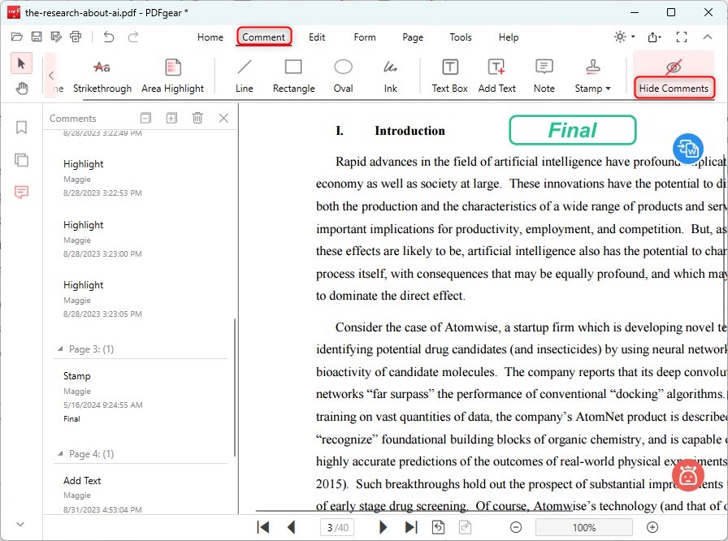Click the zoom in plus button
The width and height of the screenshot is (728, 541).
pos(652,527)
